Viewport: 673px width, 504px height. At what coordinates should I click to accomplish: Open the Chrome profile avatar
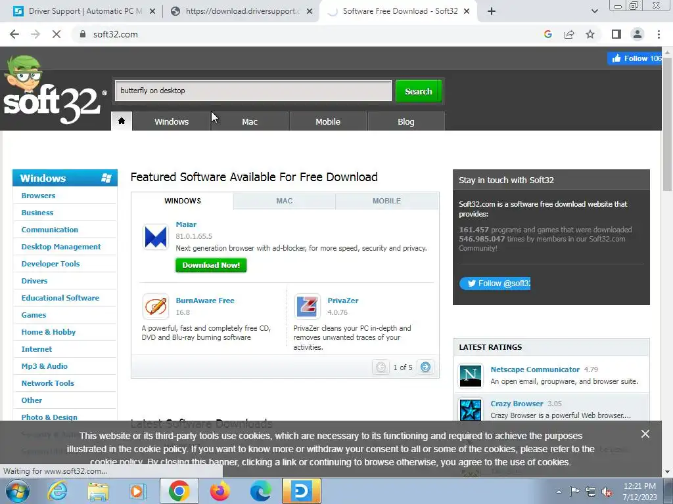tap(638, 34)
